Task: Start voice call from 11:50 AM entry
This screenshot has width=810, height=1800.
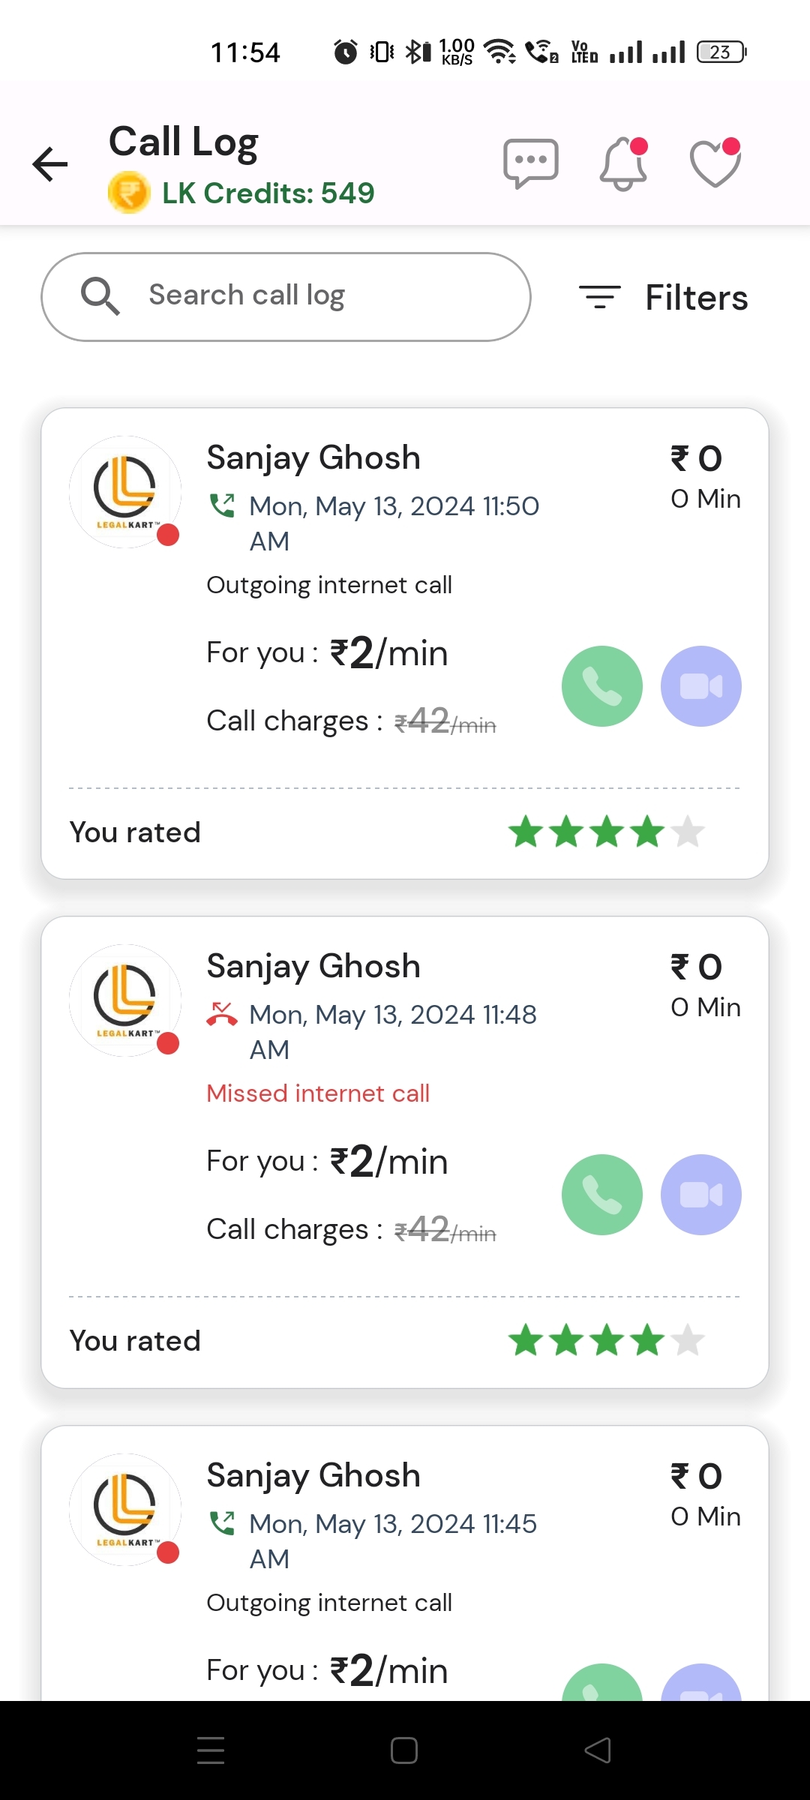Action: pos(602,686)
